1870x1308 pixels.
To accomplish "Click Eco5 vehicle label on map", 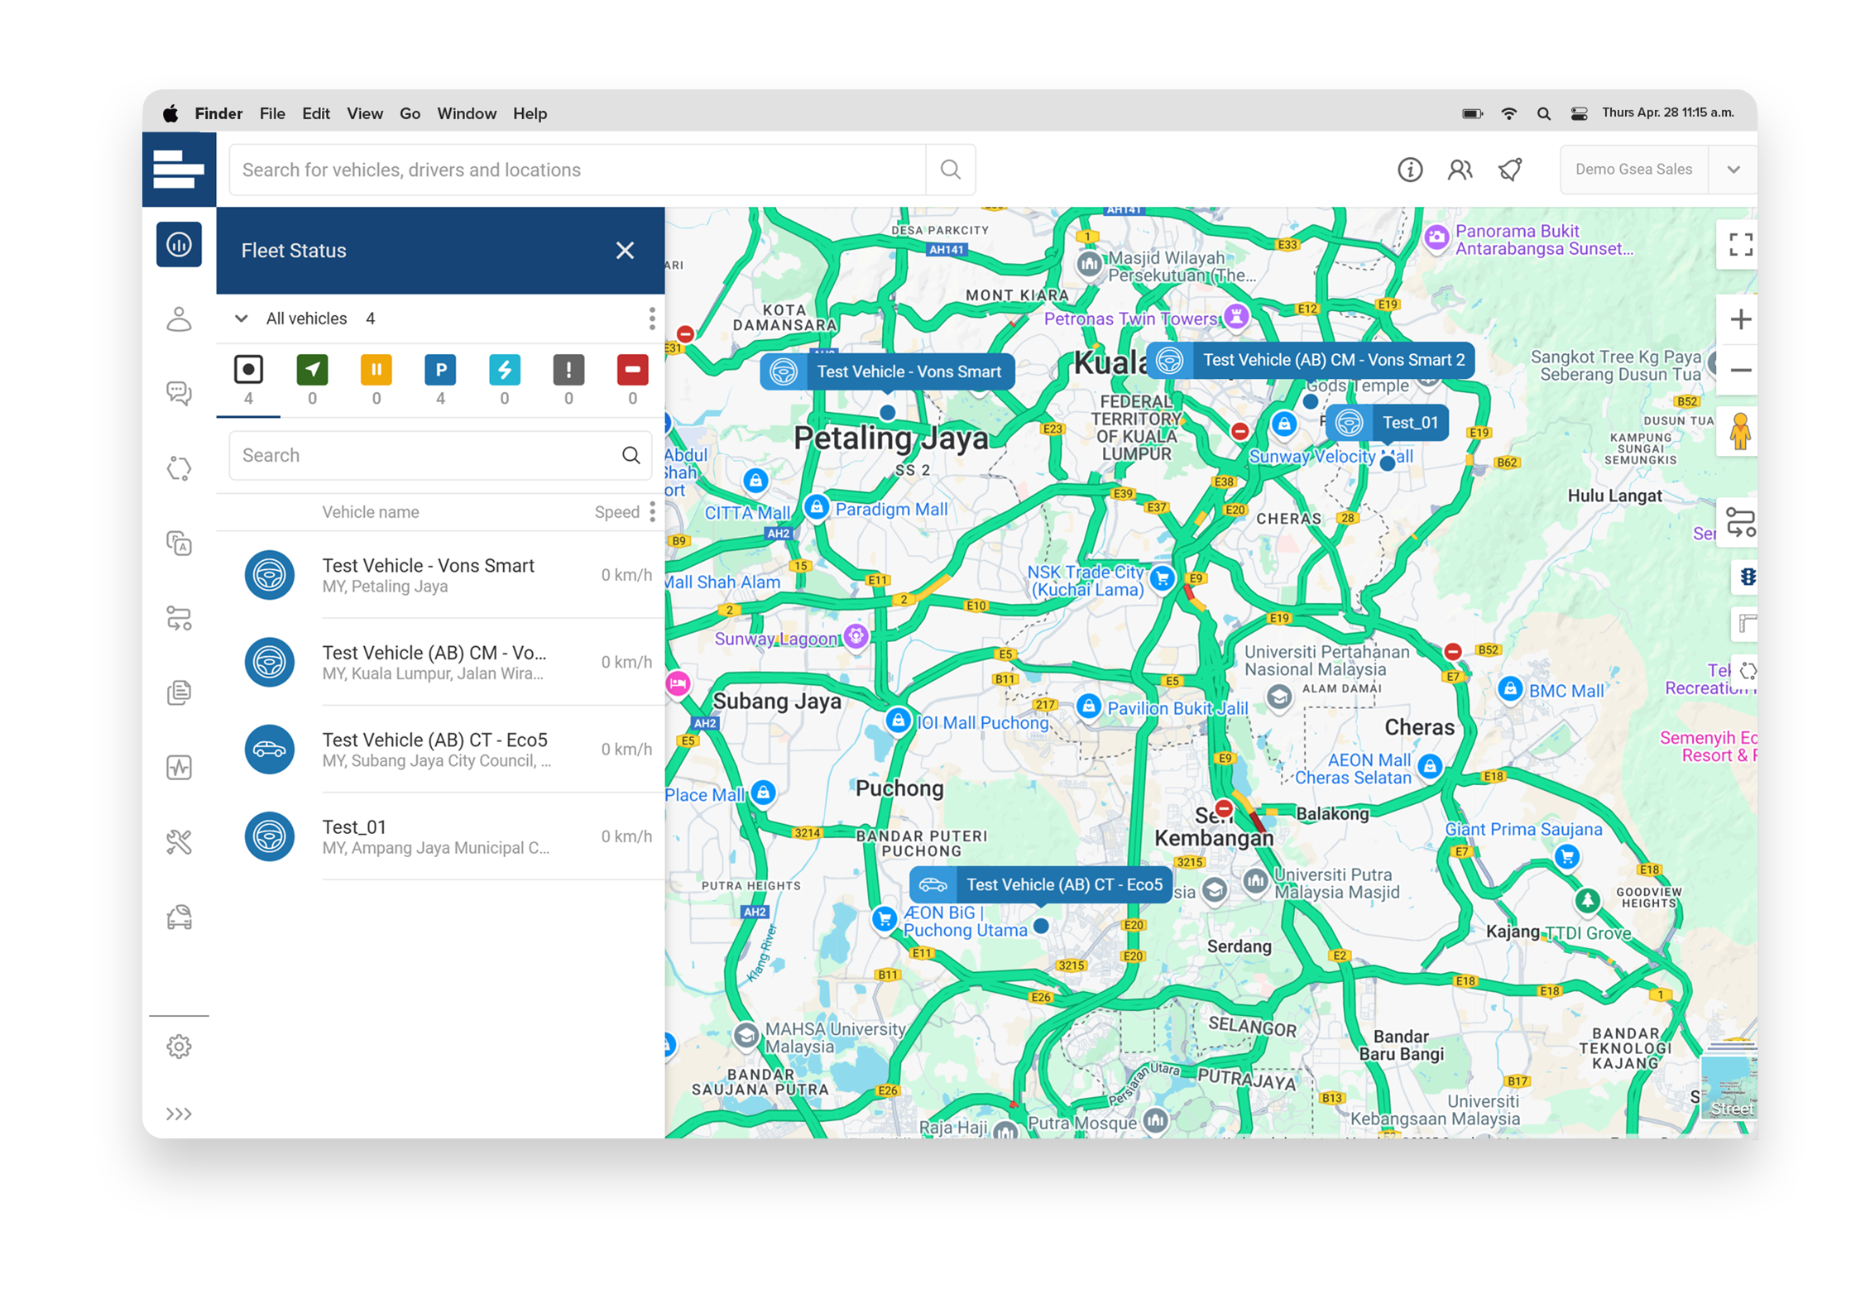I will pyautogui.click(x=1041, y=885).
